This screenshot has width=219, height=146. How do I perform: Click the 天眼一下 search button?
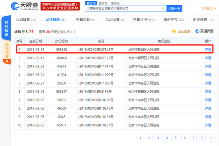174,8
